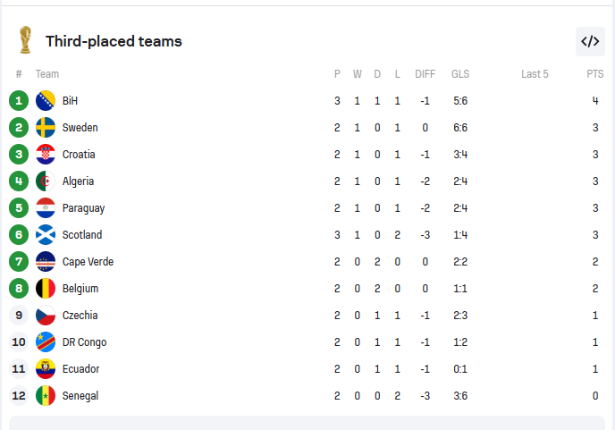Click the DR Congo flag icon
The width and height of the screenshot is (615, 430).
46,342
